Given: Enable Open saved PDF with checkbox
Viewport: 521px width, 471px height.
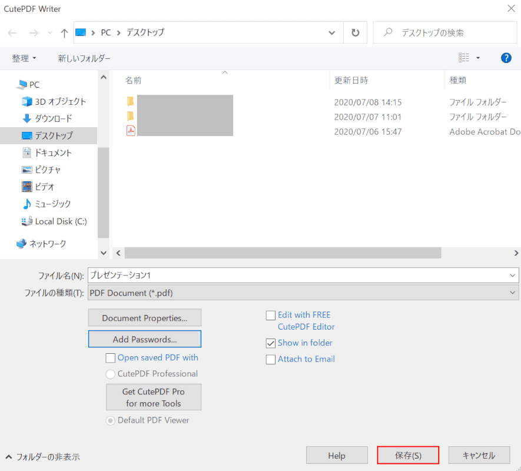Looking at the screenshot, I should (x=110, y=358).
